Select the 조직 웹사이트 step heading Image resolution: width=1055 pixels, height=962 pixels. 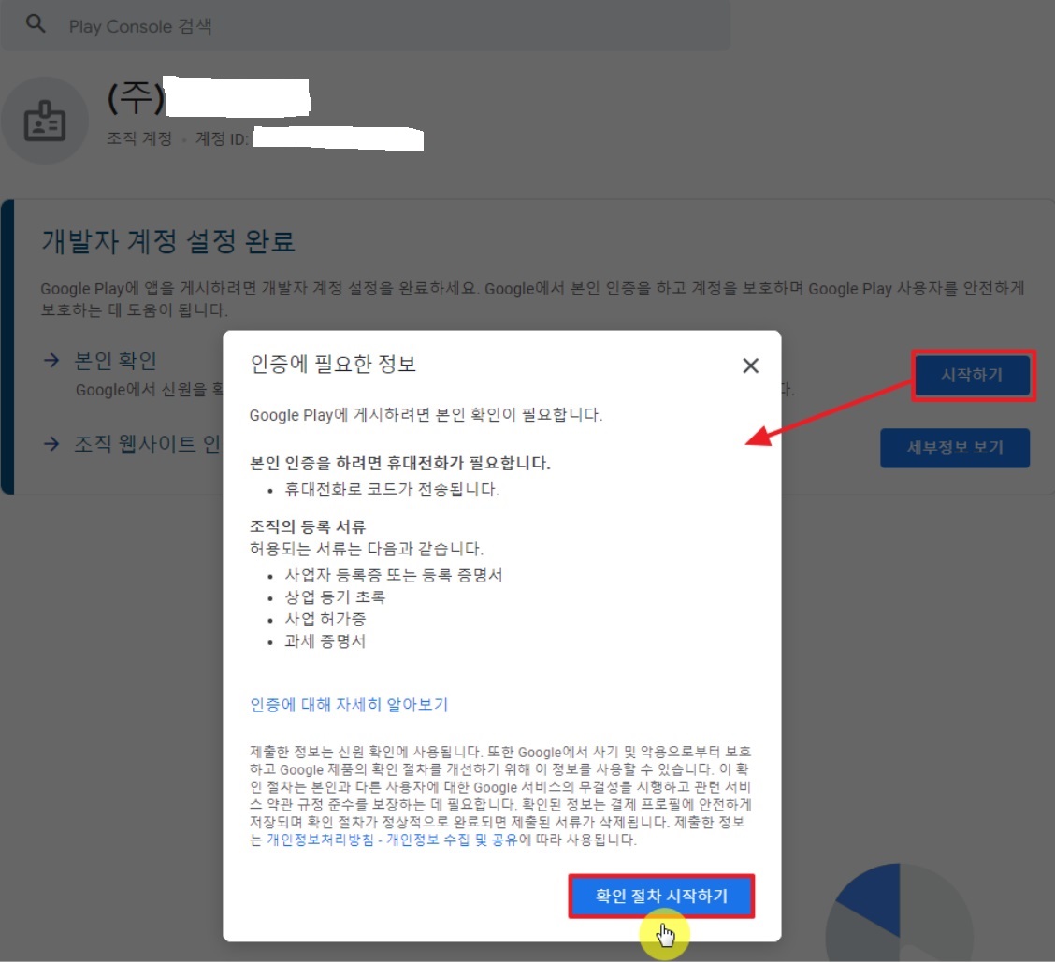pos(148,444)
